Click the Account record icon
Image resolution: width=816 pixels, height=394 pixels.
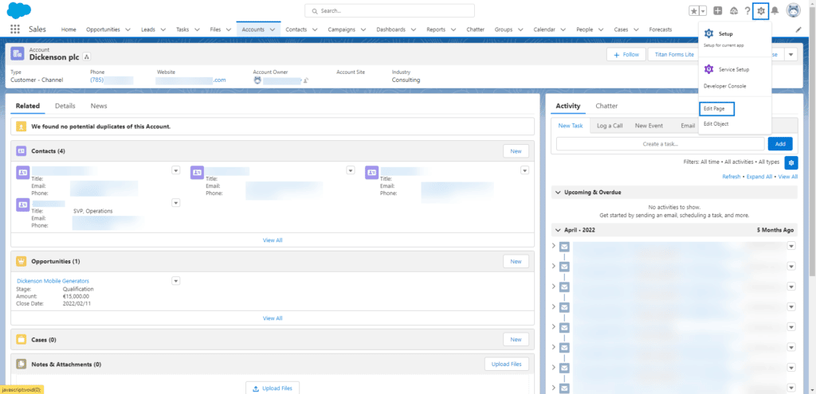[x=18, y=53]
